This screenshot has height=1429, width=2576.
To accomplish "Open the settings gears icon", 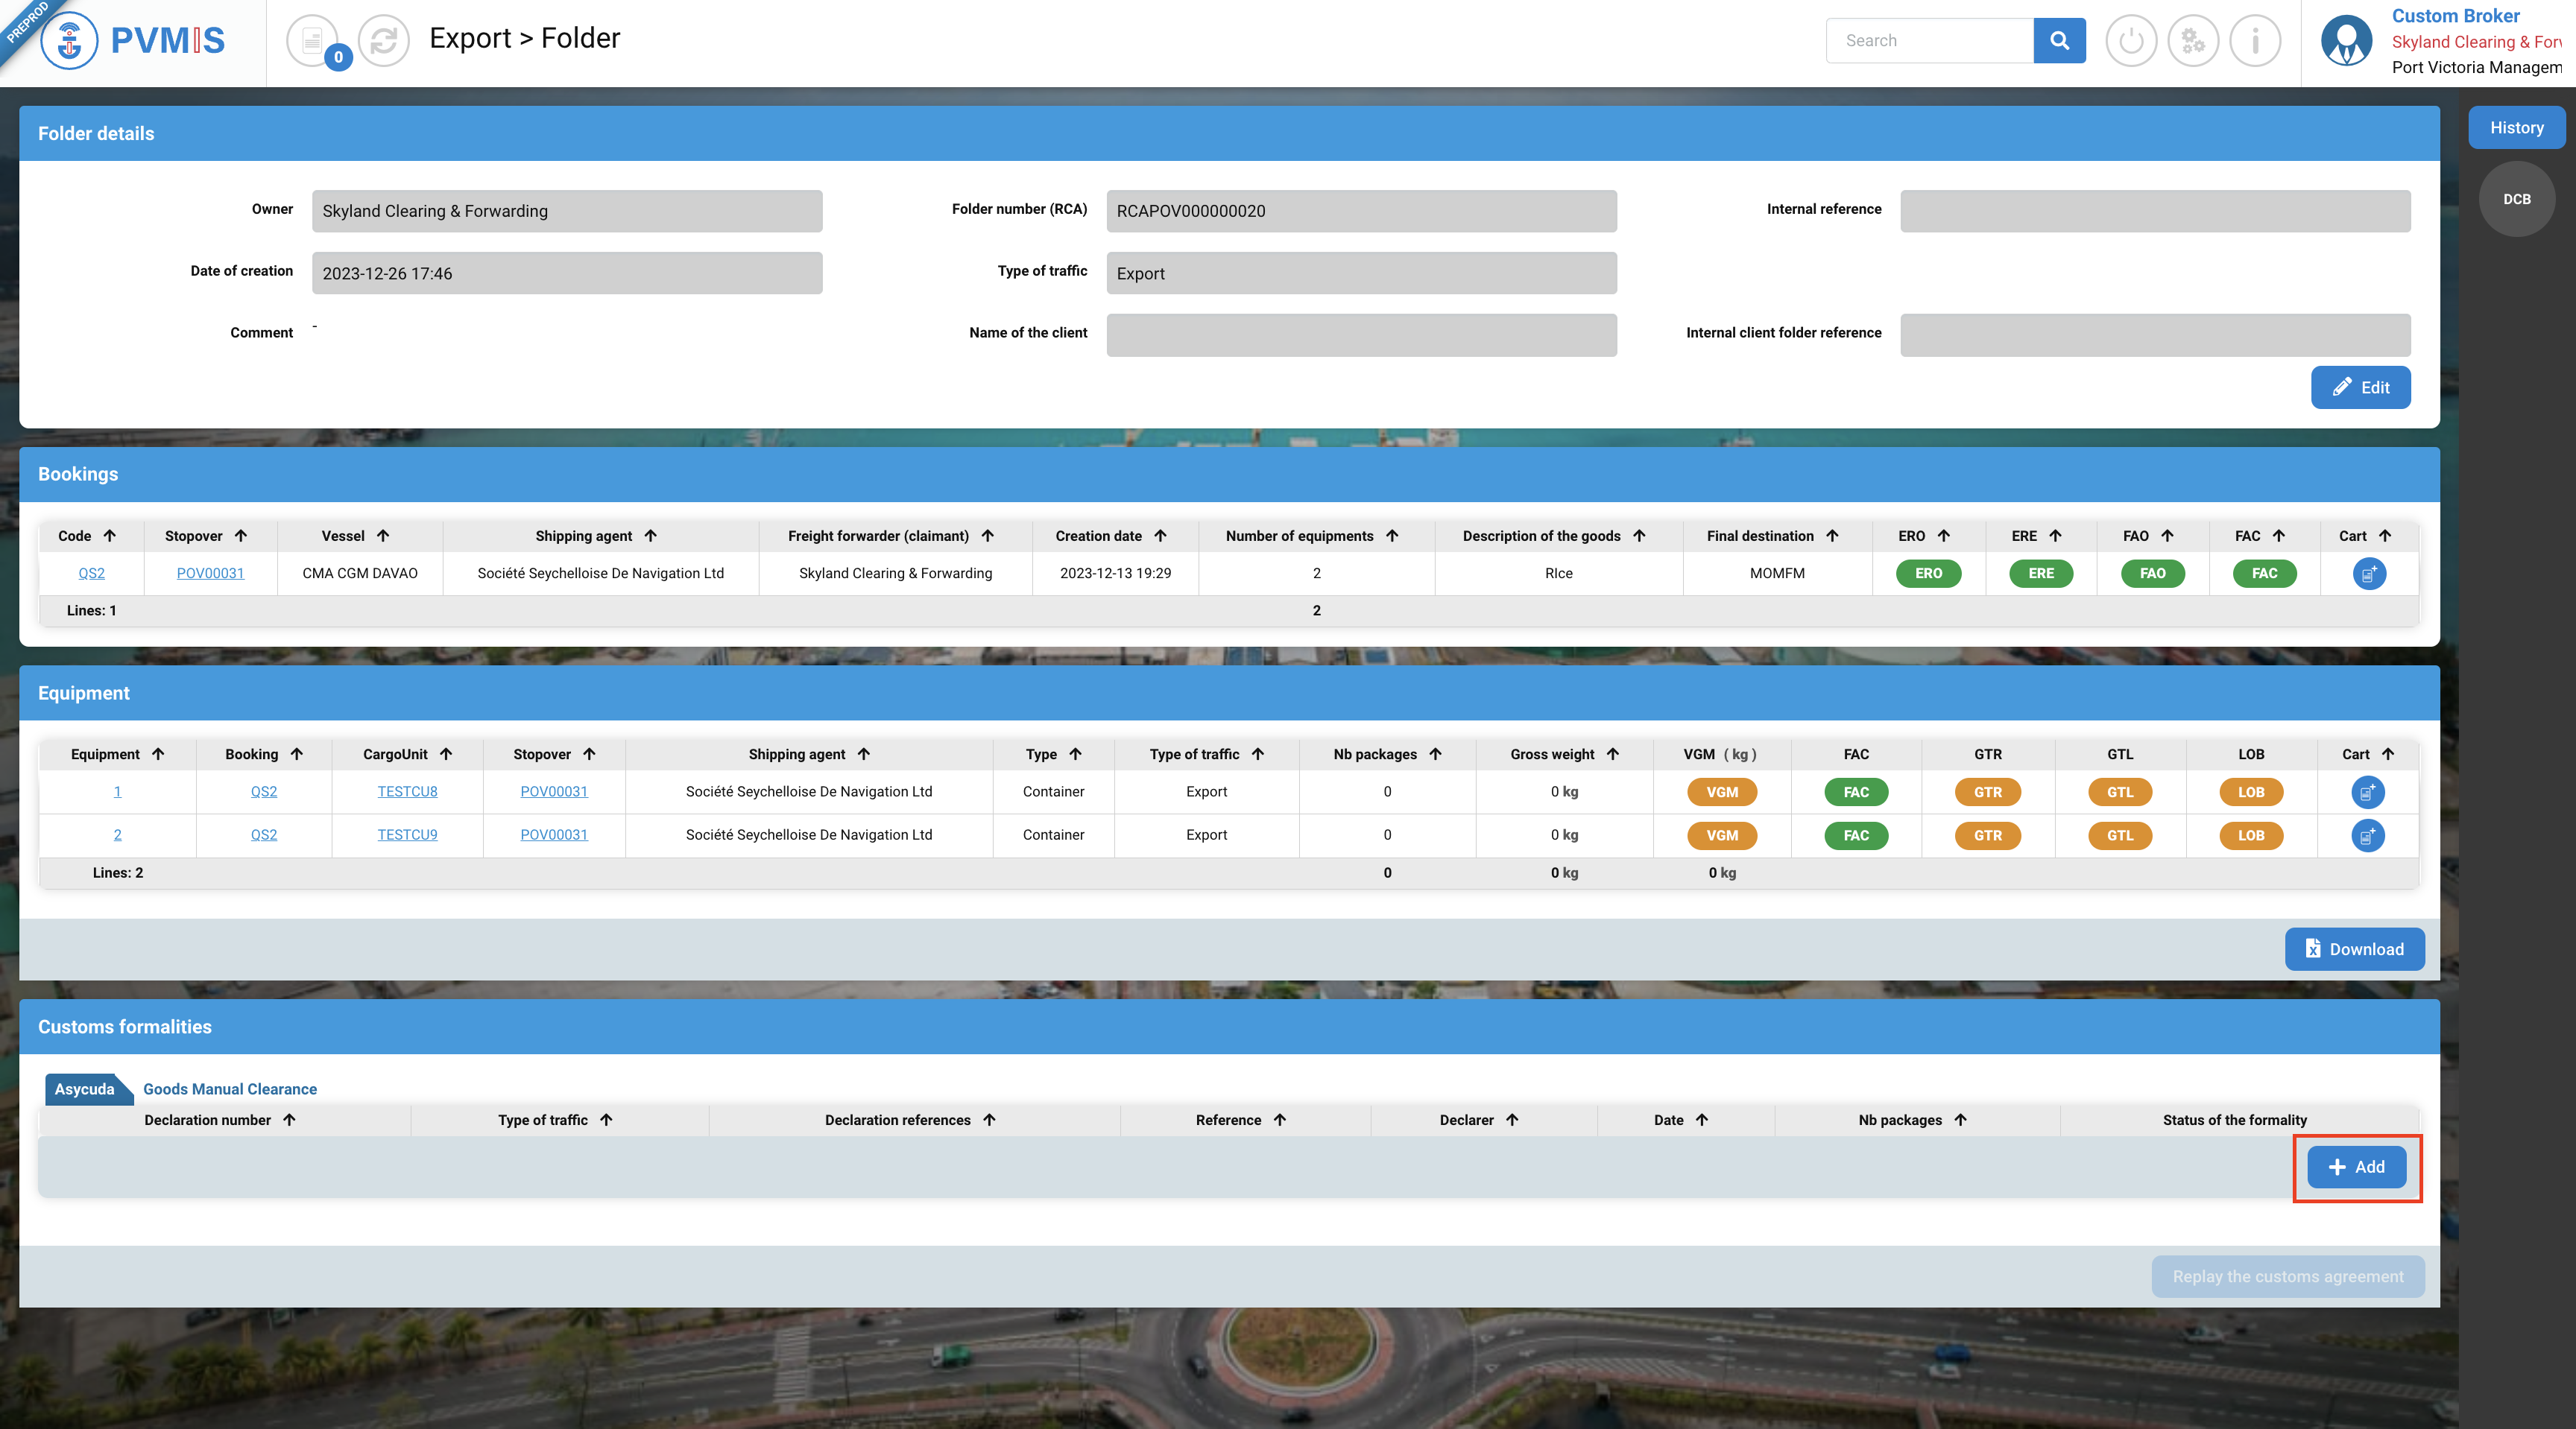I will (2192, 41).
